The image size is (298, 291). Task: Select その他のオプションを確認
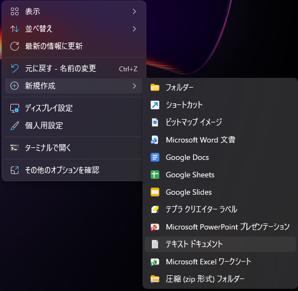point(74,170)
